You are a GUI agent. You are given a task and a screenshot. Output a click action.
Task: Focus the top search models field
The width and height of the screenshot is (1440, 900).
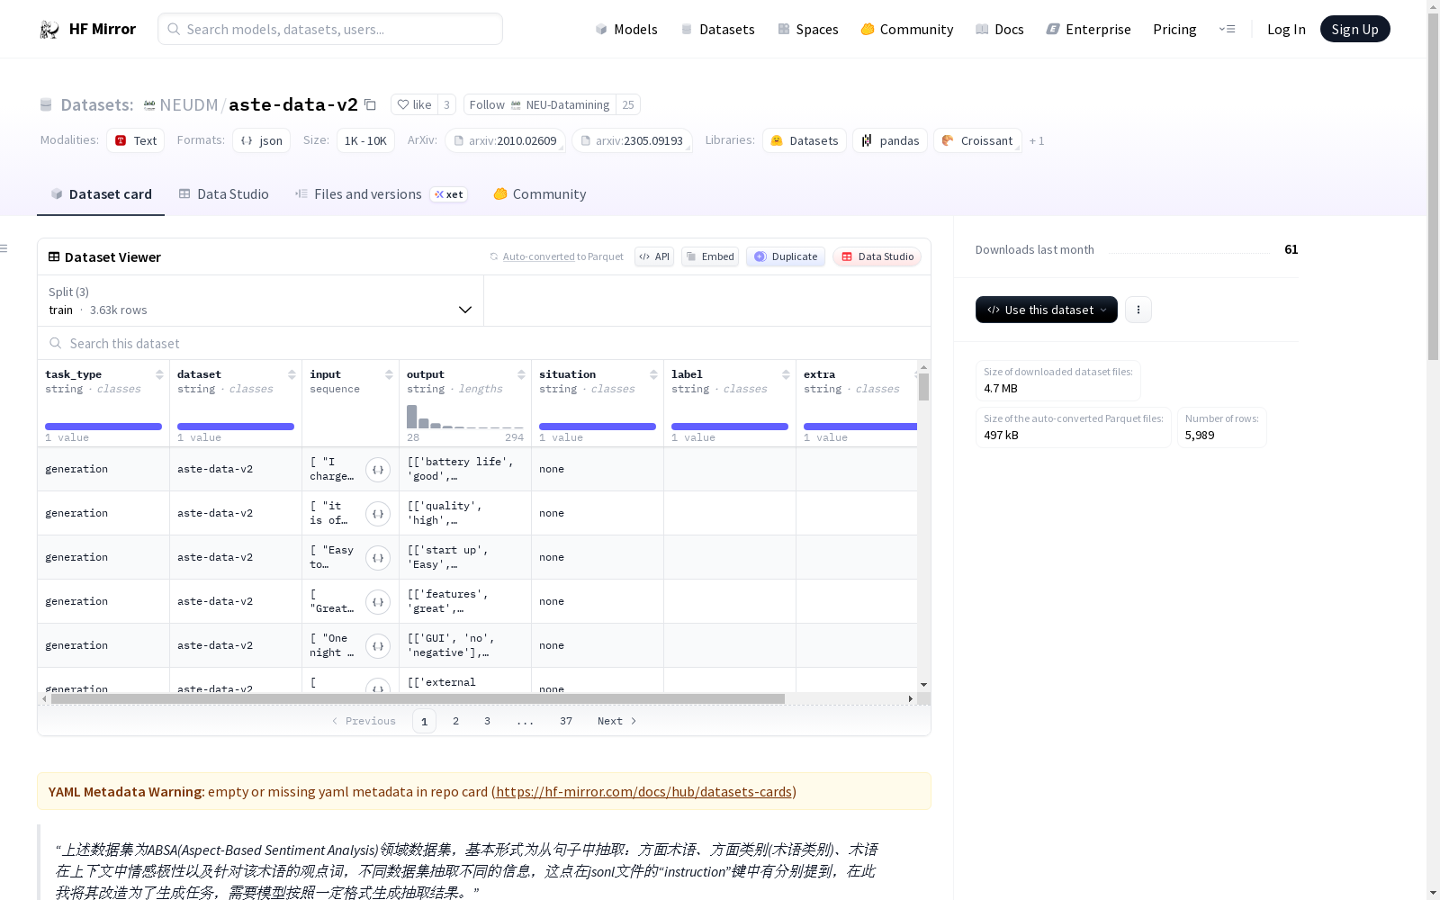(330, 29)
